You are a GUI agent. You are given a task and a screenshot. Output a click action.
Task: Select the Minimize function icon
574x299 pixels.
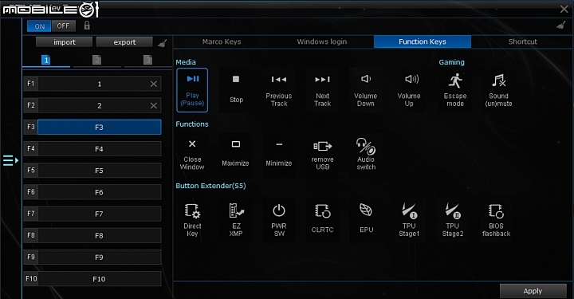point(279,155)
